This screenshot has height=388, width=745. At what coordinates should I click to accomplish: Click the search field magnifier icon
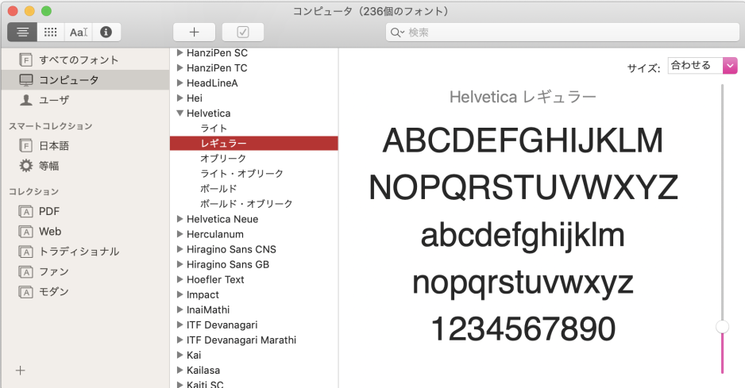[396, 33]
